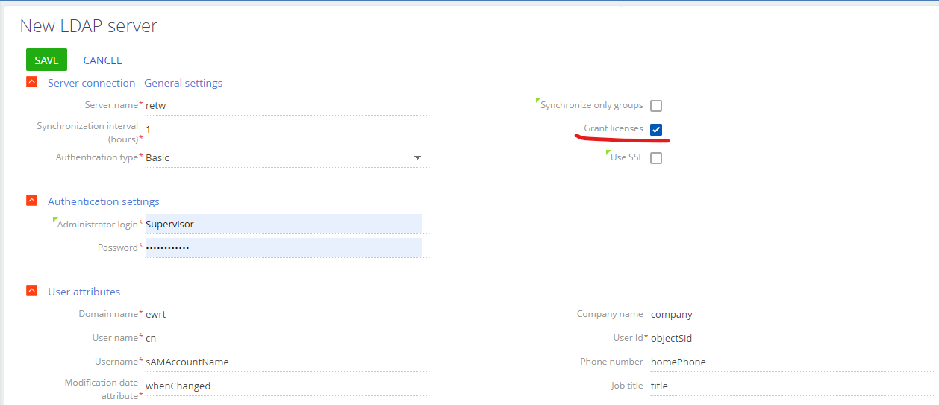Click the Domain name field
Image resolution: width=939 pixels, height=405 pixels.
coord(287,314)
